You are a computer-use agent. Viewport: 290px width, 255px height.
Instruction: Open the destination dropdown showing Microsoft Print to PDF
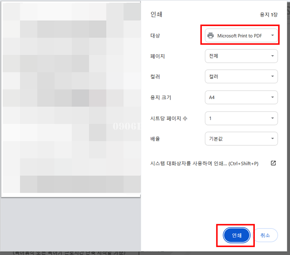click(241, 35)
